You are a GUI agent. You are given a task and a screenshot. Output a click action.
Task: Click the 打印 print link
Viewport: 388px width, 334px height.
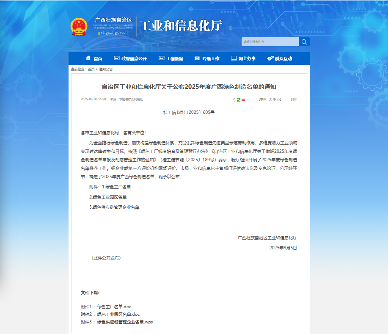click(294, 99)
